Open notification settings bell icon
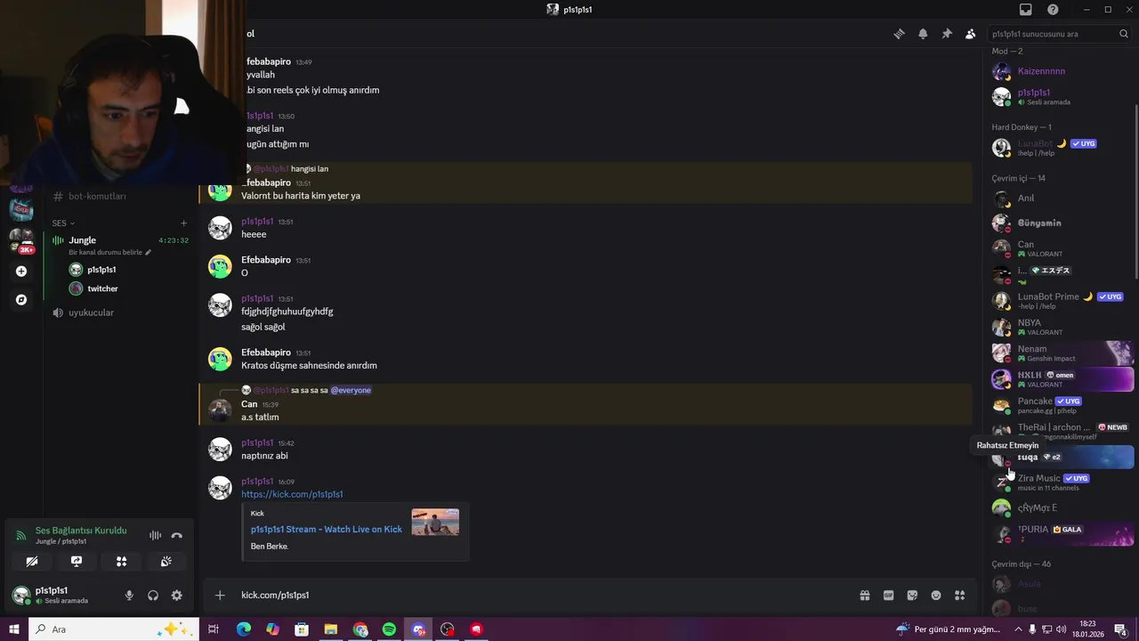Image resolution: width=1139 pixels, height=641 pixels. [923, 34]
